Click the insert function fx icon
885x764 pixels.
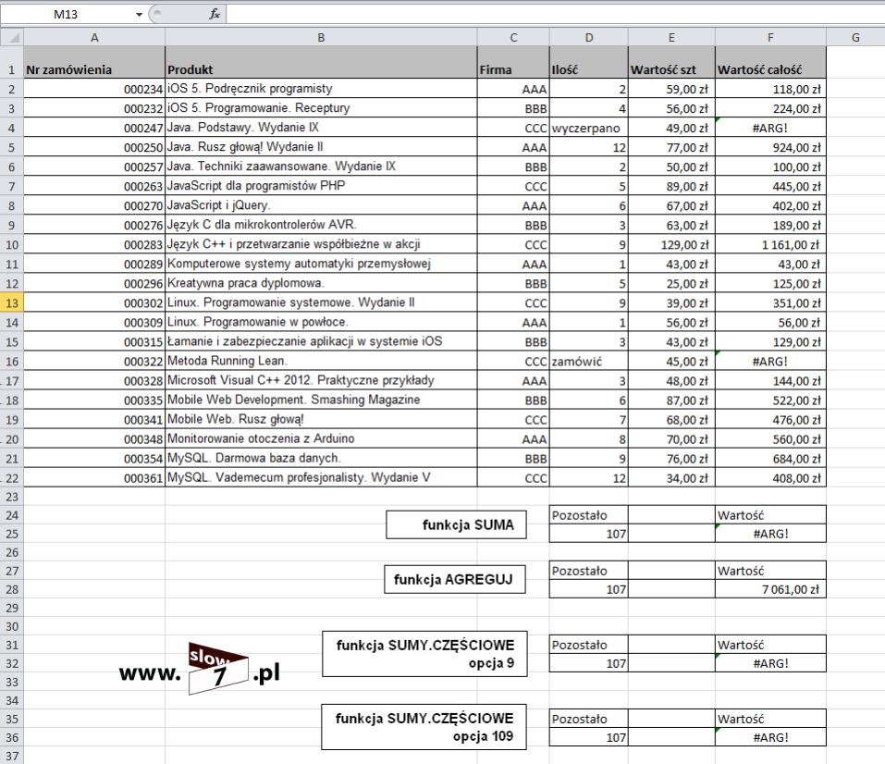tap(215, 15)
